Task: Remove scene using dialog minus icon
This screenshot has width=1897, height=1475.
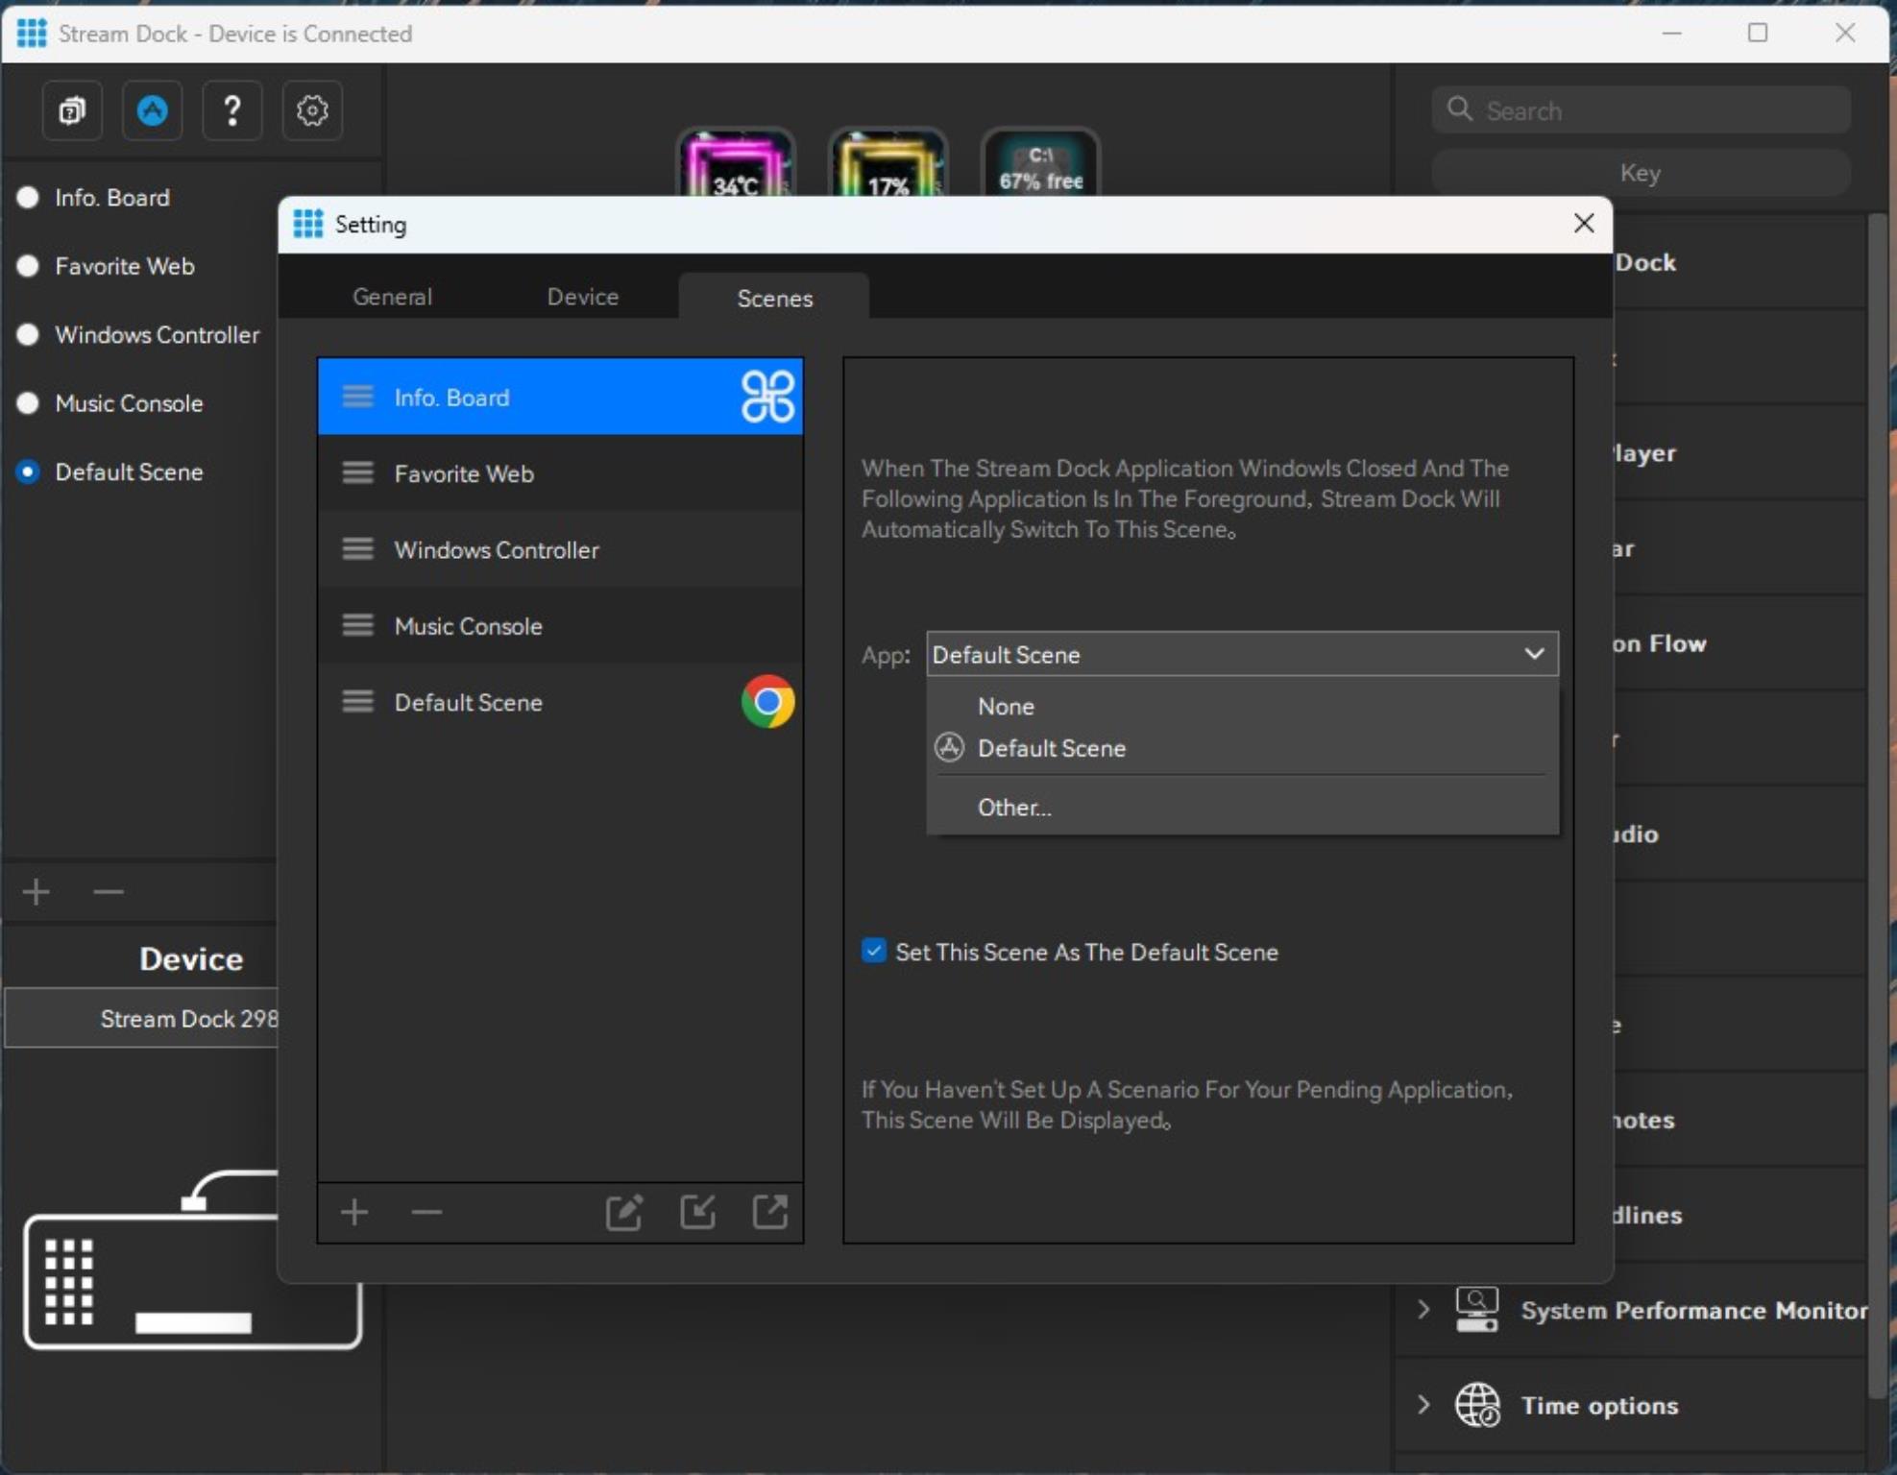Action: coord(426,1212)
